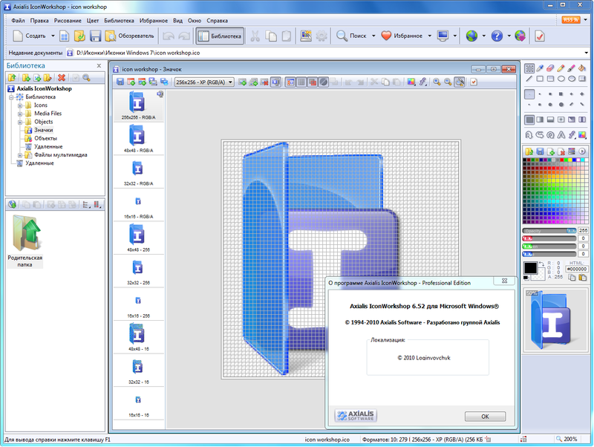Click the Axialis Software logo in dialog
This screenshot has width=594, height=447.
pyautogui.click(x=356, y=415)
